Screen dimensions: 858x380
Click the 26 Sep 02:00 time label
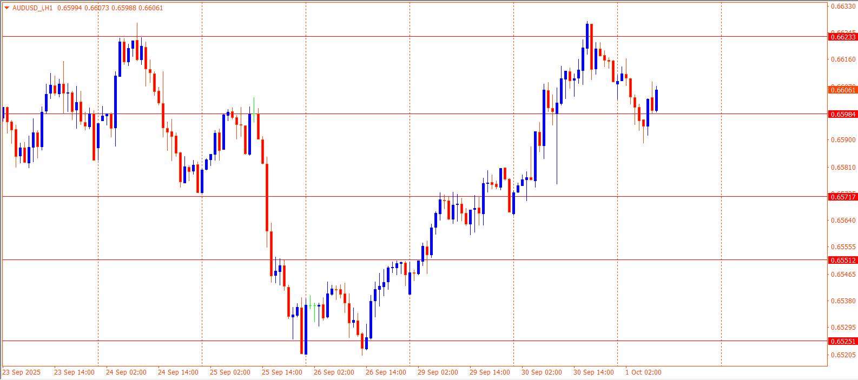(x=334, y=372)
